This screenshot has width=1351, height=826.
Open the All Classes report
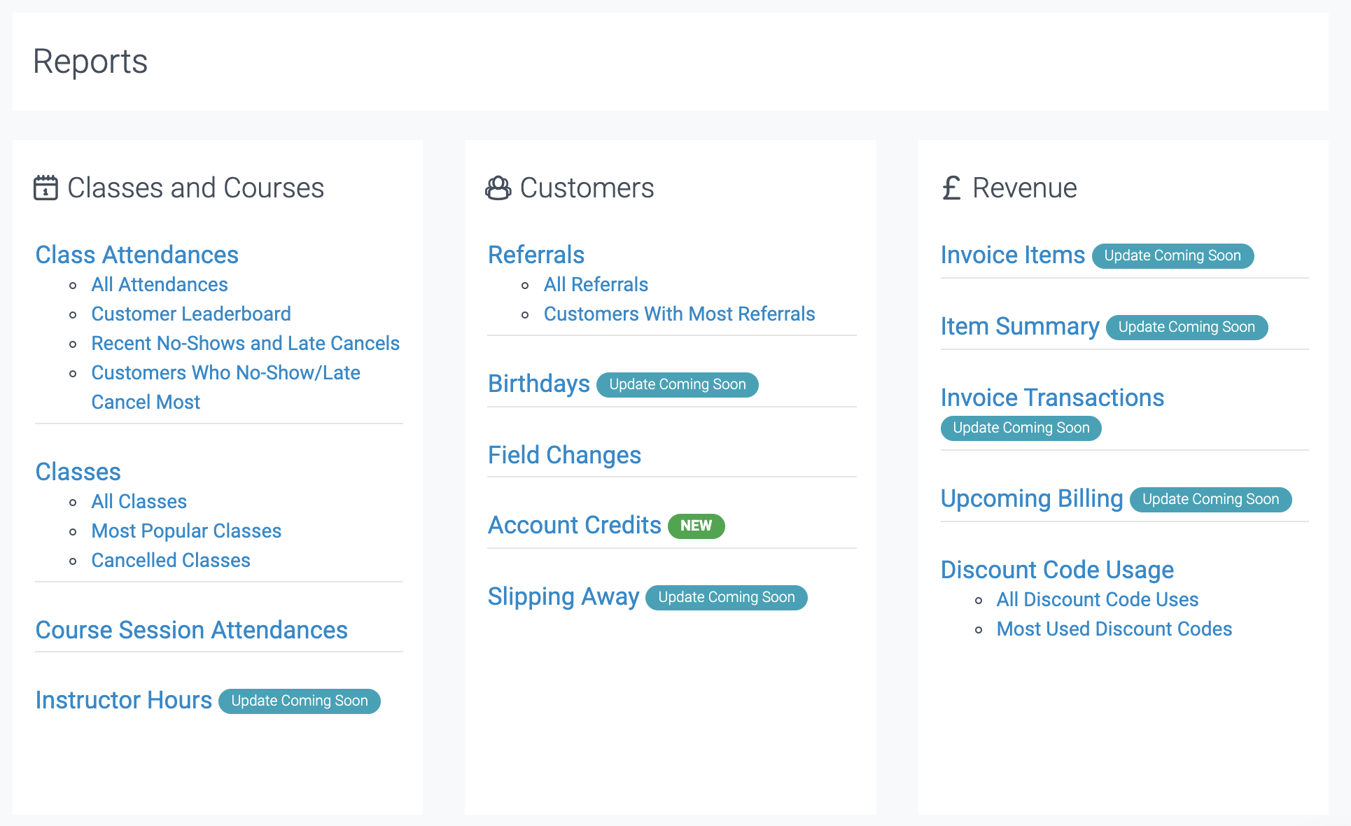pyautogui.click(x=139, y=501)
